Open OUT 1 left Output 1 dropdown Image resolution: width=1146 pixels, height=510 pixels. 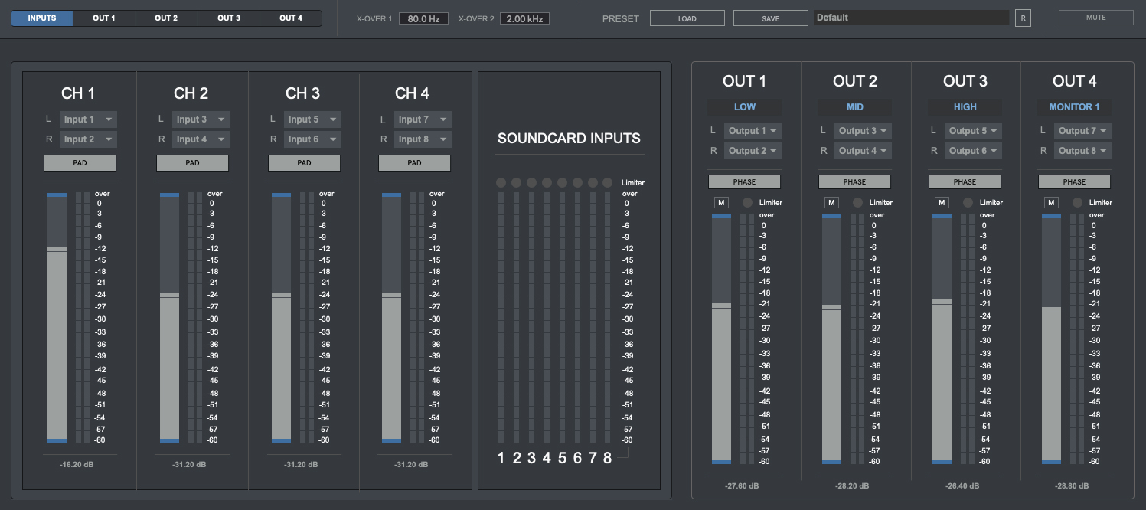coord(753,131)
